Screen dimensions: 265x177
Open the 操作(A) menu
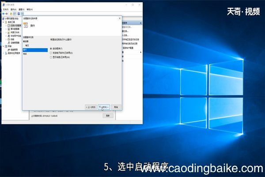coord(14,9)
